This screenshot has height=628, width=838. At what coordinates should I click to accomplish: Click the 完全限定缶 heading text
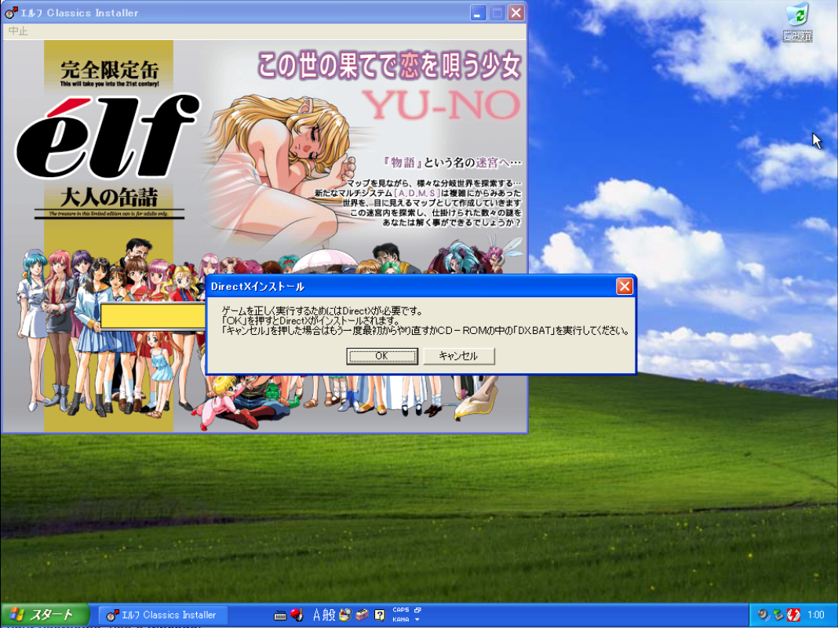[110, 70]
